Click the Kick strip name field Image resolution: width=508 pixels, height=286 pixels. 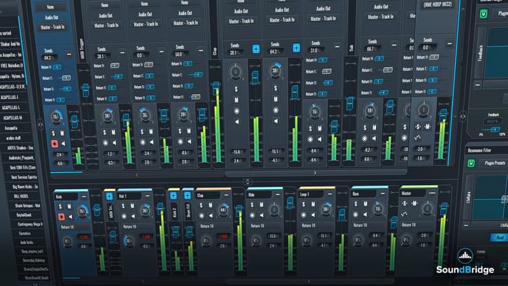(67, 197)
